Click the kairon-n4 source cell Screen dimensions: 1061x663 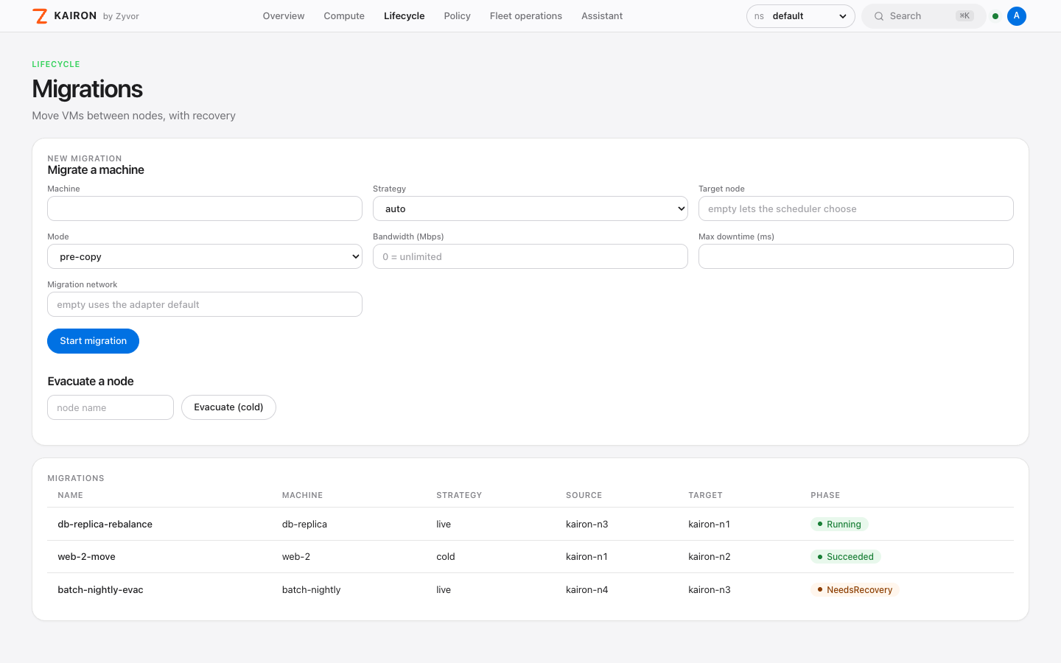pos(587,590)
